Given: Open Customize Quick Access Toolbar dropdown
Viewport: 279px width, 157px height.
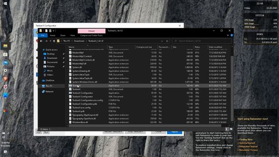Looking at the screenshot, I should (53, 31).
